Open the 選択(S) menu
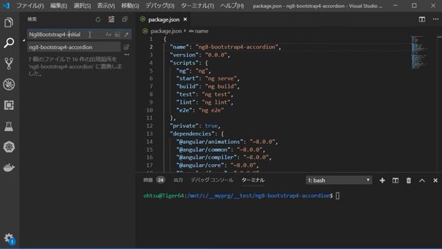This screenshot has width=442, height=249. click(x=82, y=6)
